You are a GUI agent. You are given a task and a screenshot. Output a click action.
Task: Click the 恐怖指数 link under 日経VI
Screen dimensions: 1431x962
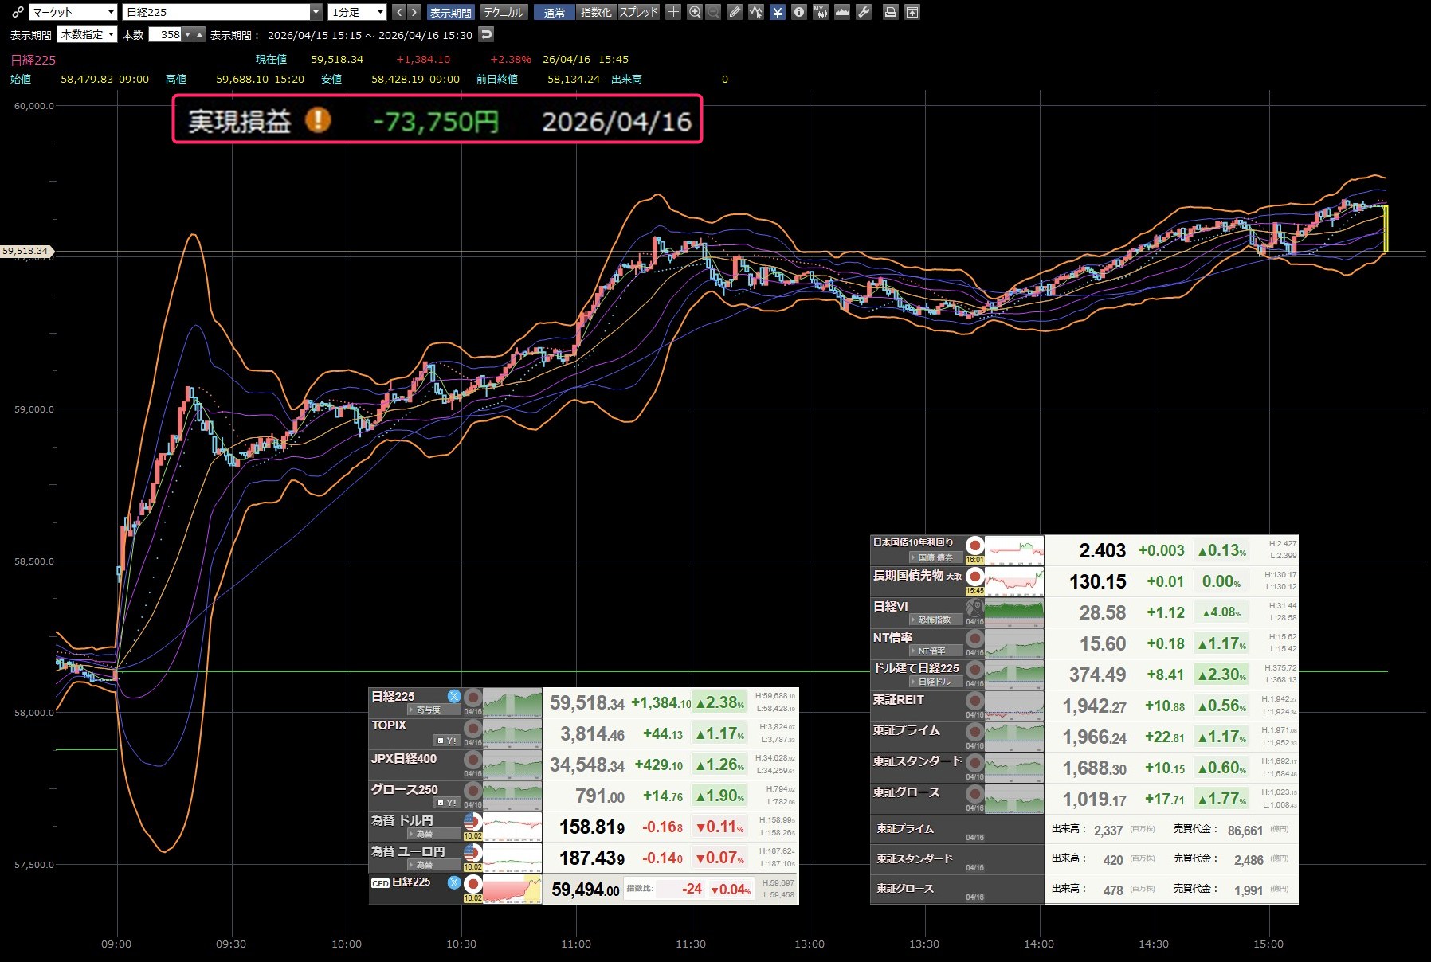[934, 620]
